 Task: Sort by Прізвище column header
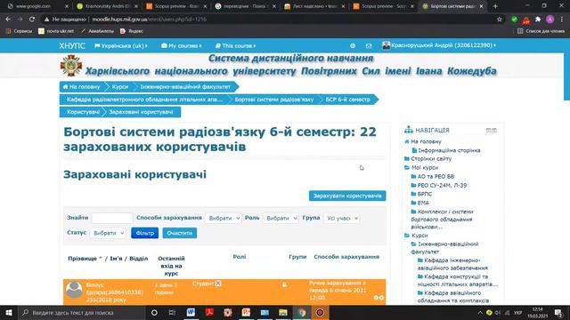click(83, 259)
